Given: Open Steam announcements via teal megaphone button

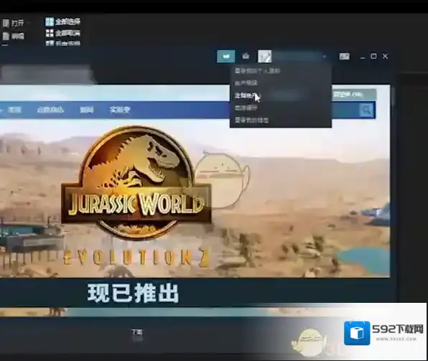Looking at the screenshot, I should click(x=225, y=56).
